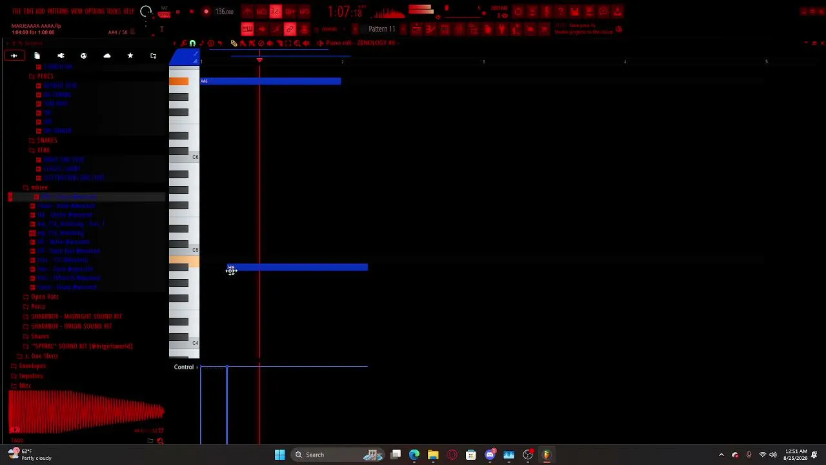Select the playback speaker tool
The image size is (826, 465).
306,43
